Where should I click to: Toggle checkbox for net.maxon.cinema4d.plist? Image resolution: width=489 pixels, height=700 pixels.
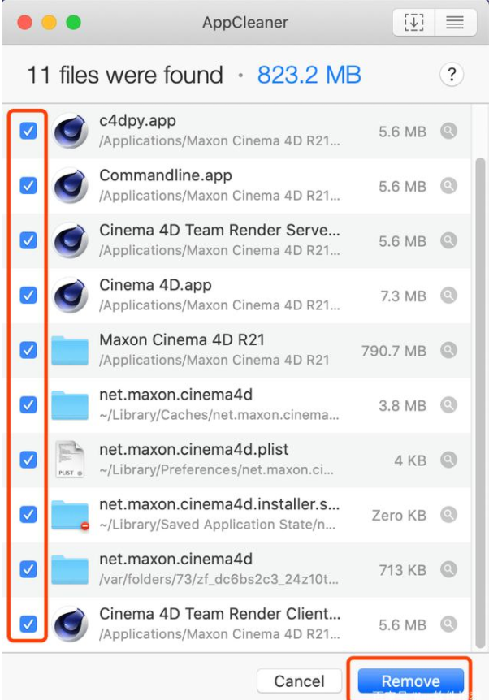tap(28, 460)
